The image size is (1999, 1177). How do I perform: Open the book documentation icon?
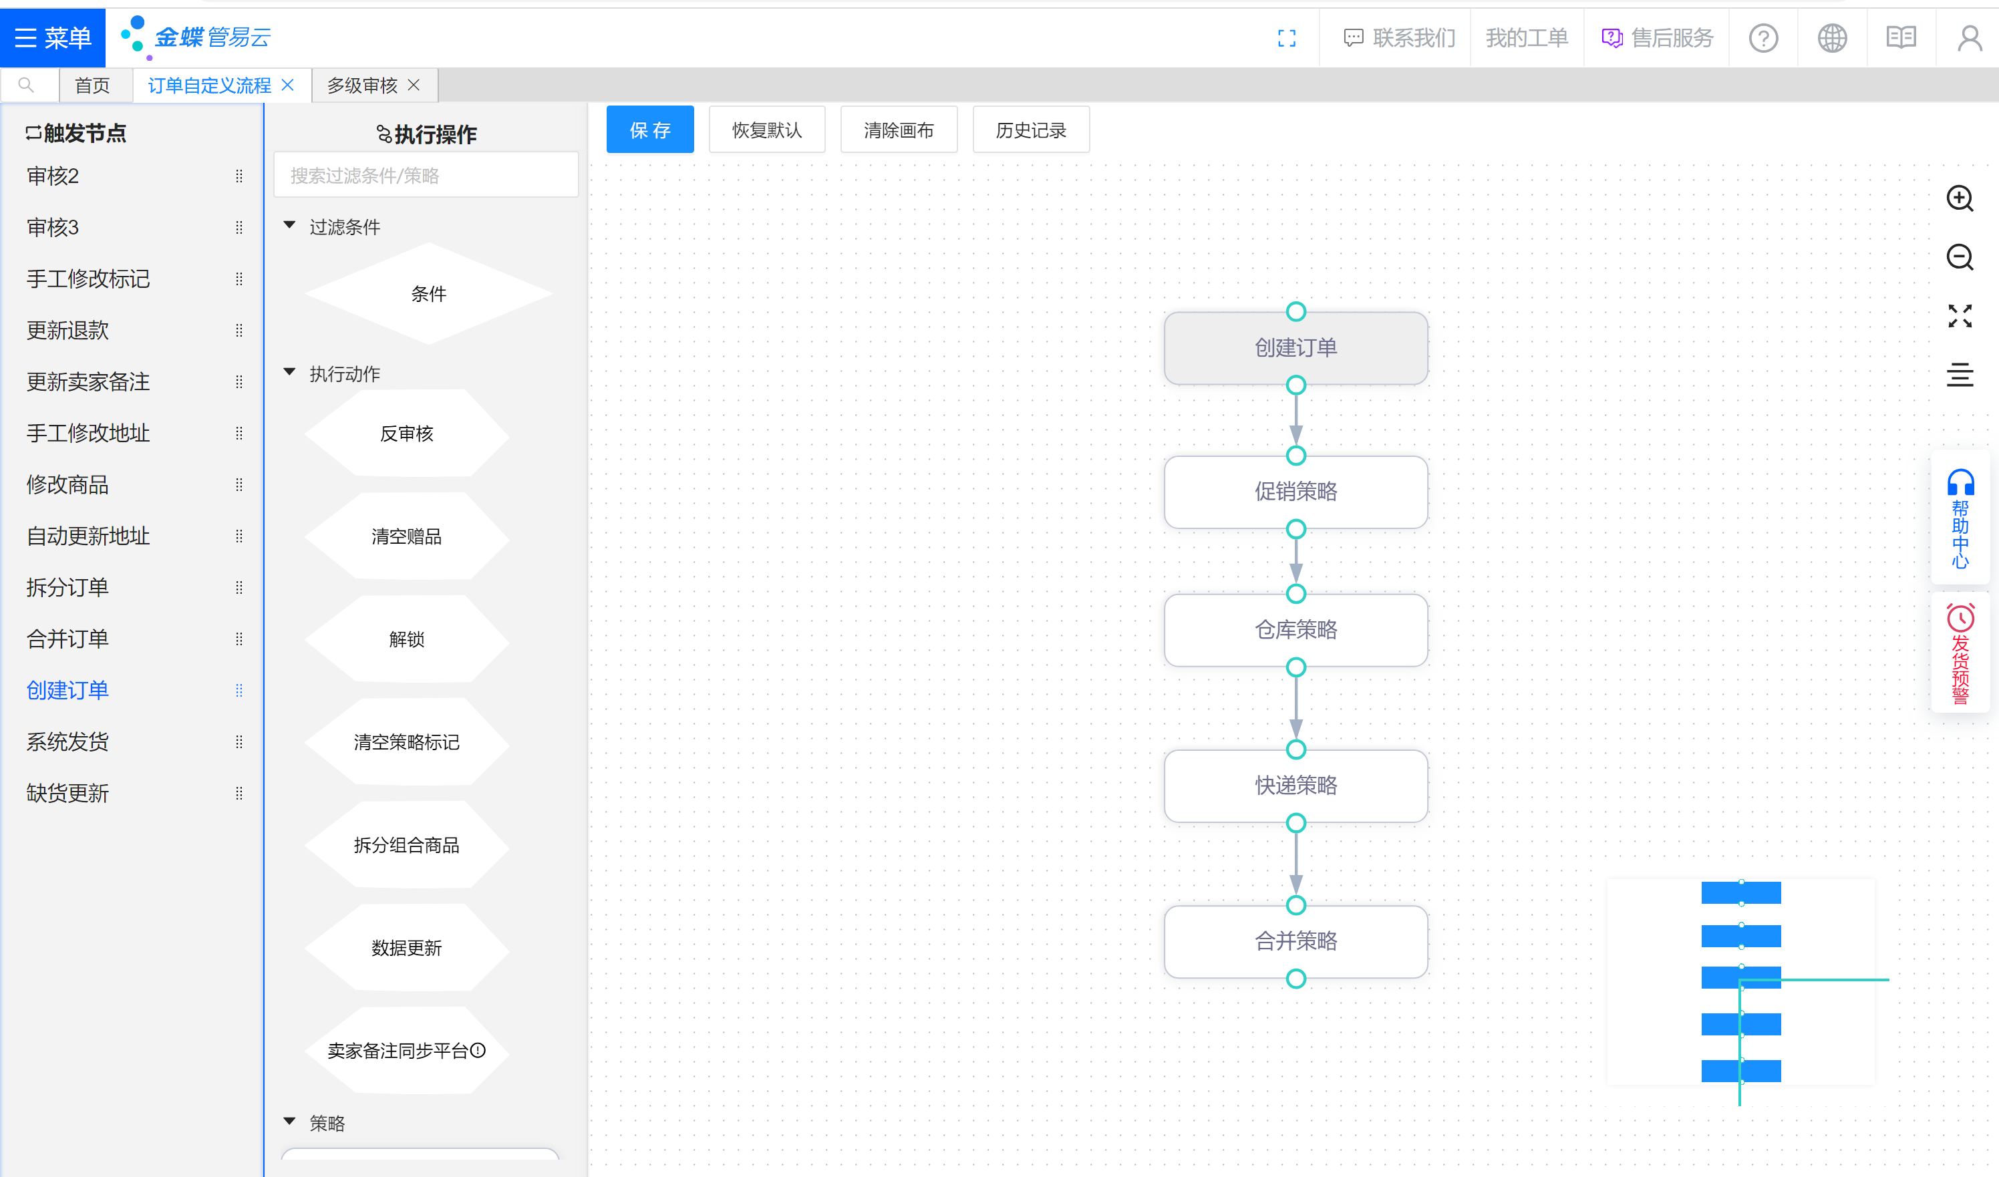pos(1901,38)
